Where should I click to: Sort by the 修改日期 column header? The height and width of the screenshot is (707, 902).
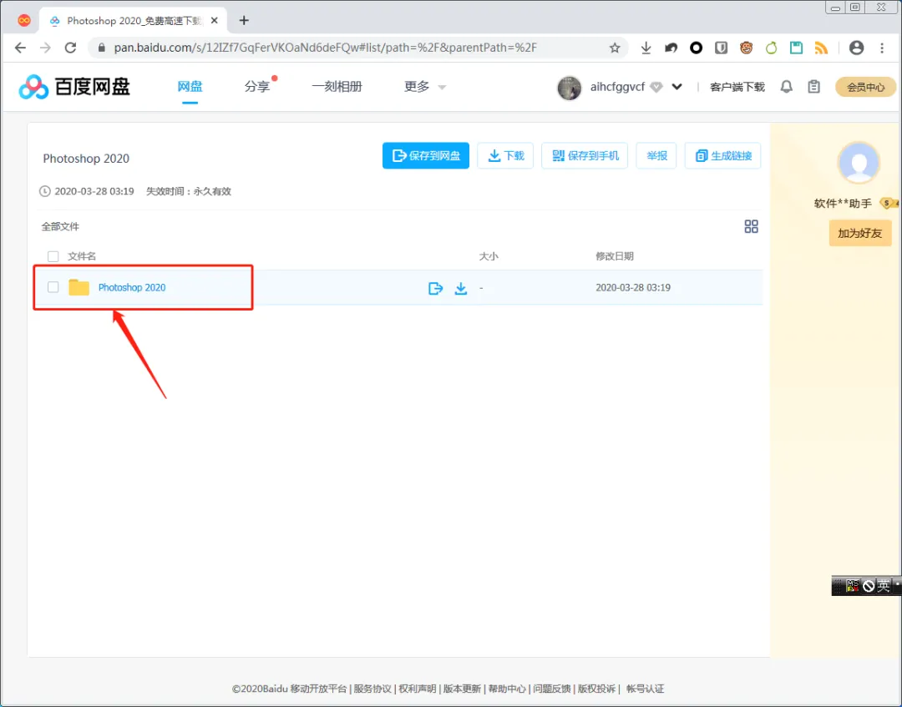click(x=615, y=256)
